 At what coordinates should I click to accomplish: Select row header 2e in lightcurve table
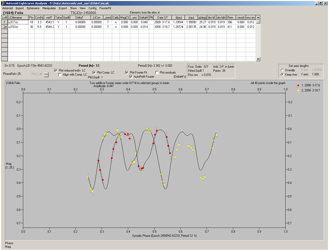(5, 27)
